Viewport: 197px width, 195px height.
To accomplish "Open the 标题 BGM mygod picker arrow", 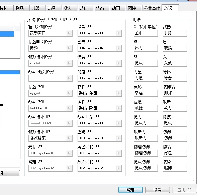I will (69, 93).
